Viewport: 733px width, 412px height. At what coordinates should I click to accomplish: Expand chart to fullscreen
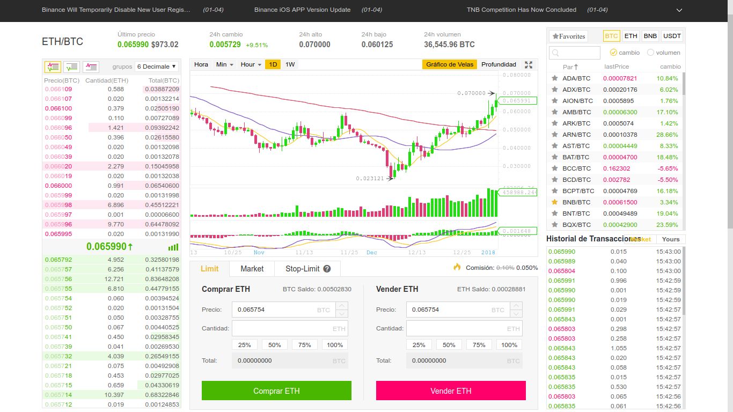pyautogui.click(x=529, y=64)
